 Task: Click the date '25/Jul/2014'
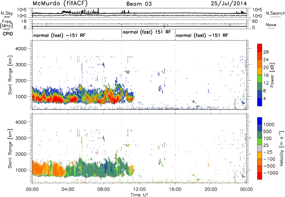[229, 4]
